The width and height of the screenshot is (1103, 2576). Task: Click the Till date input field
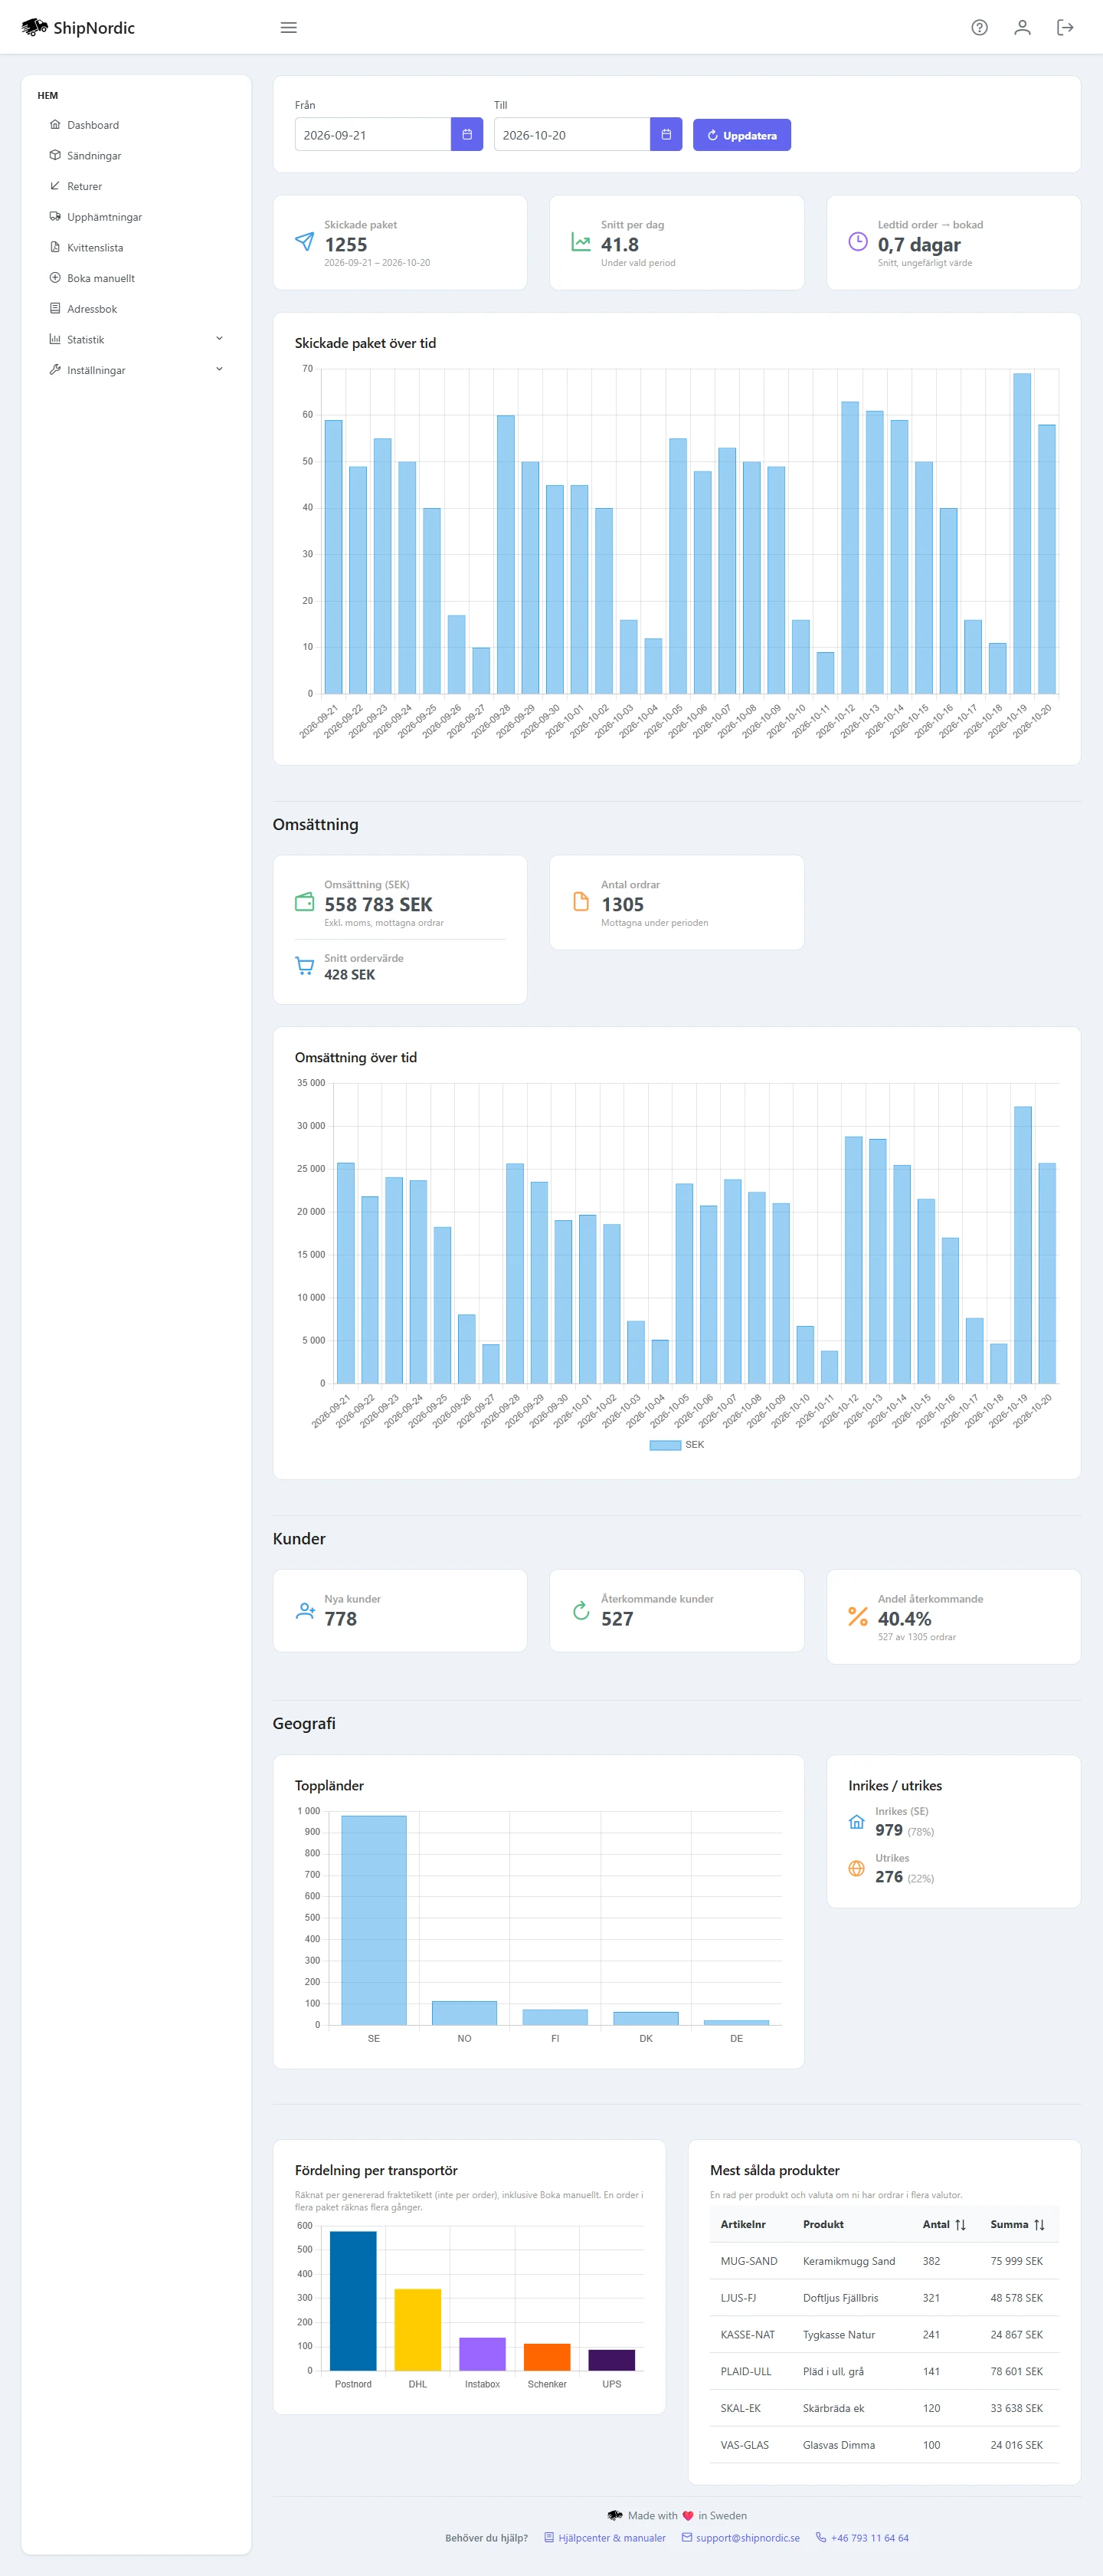tap(571, 135)
